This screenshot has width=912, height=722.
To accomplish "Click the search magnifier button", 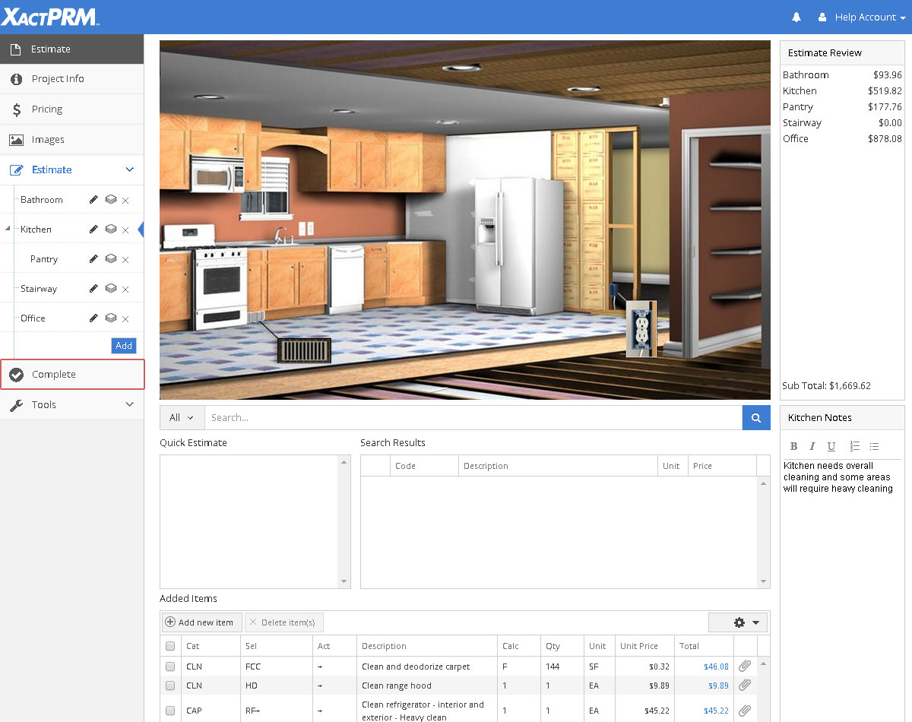I will [755, 417].
